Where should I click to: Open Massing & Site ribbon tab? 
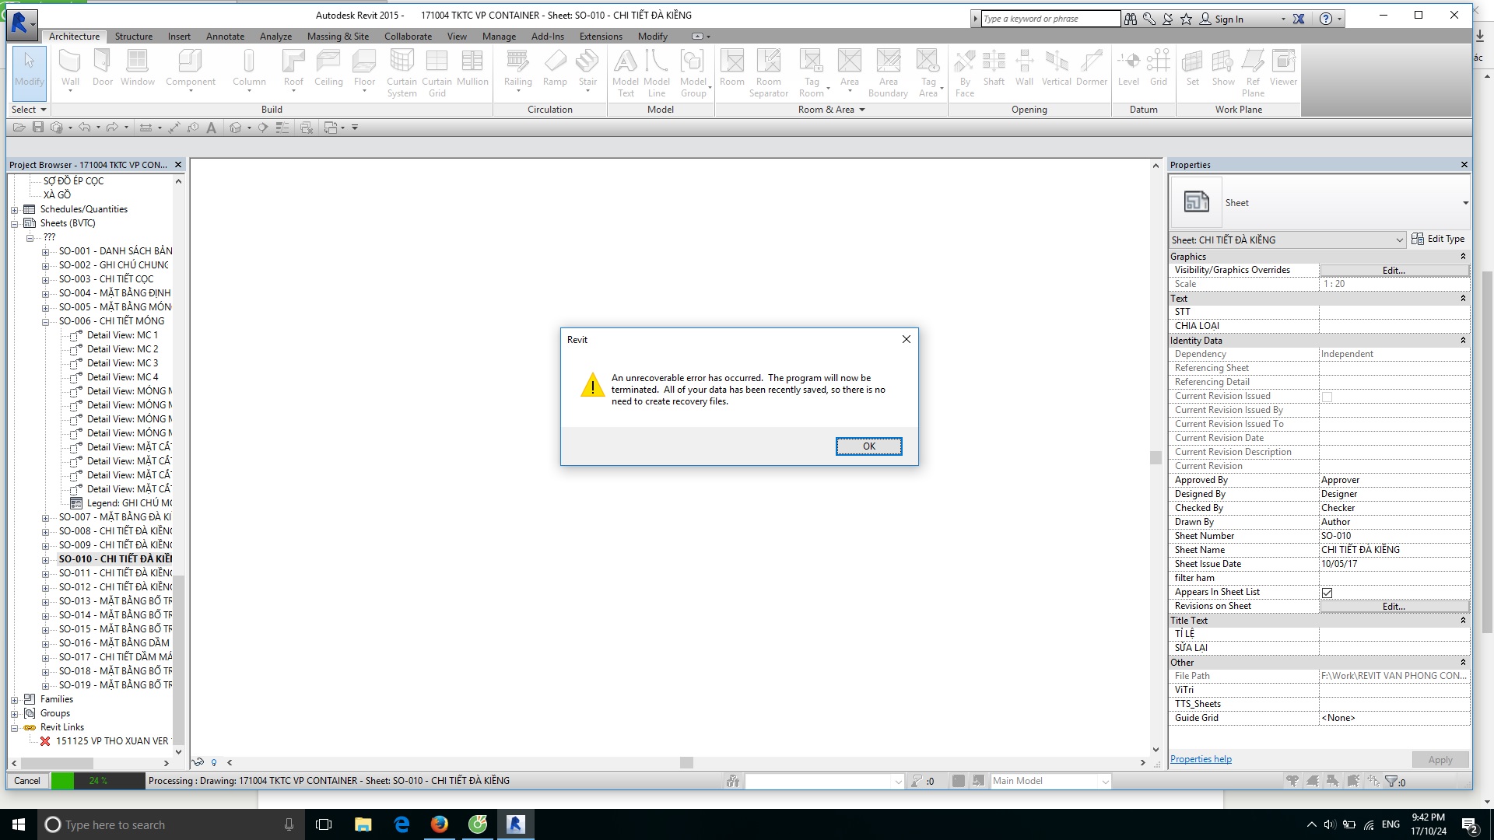coord(338,36)
